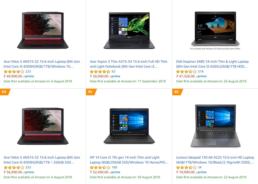
Task: Open the Dell Inspiron 3480 title link
Action: tap(212, 64)
